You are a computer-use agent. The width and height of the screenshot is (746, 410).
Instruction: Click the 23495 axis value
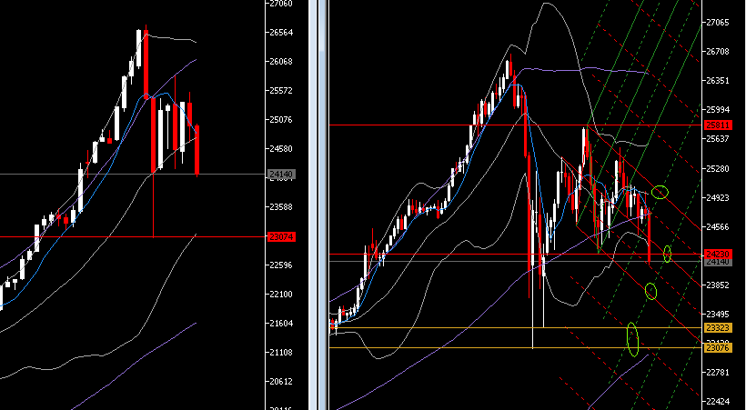point(719,315)
